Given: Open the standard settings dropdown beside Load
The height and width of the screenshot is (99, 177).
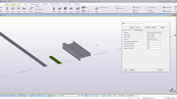Looking at the screenshot, I should pyautogui.click(x=140, y=28).
